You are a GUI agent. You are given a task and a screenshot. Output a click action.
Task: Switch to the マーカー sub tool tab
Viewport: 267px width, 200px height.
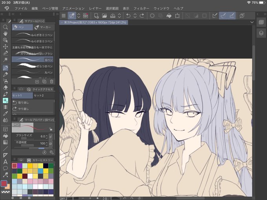pyautogui.click(x=44, y=27)
